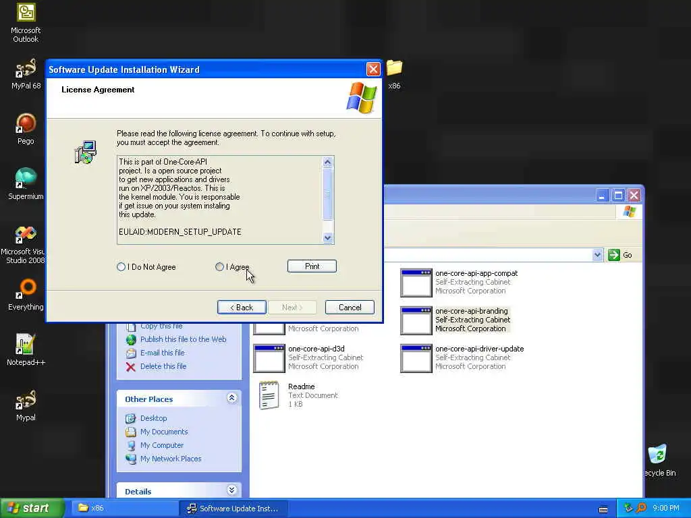Screen dimensions: 691x518
Task: Click the license agreement scrollbar thumb
Action: (x=327, y=194)
